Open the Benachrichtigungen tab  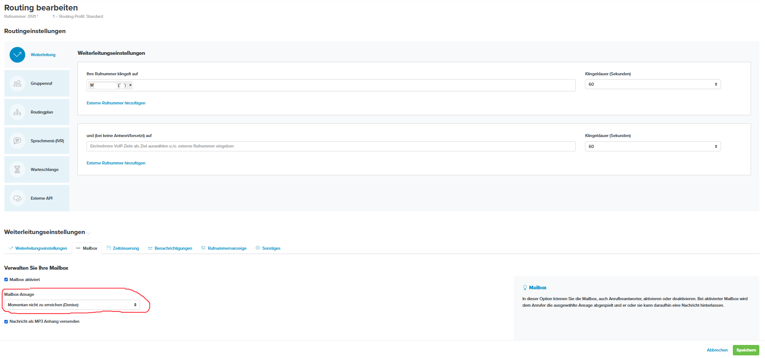(x=173, y=248)
